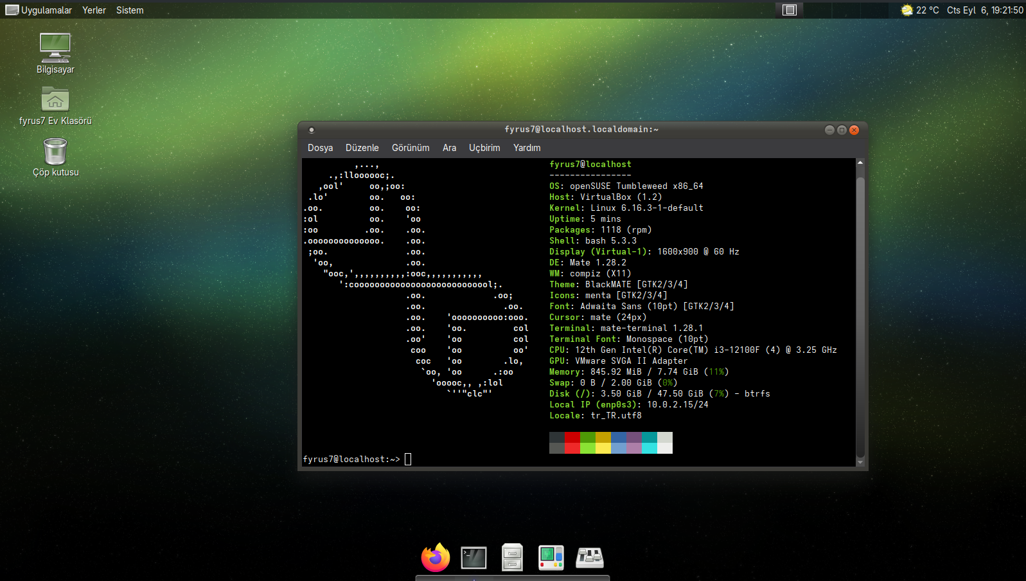The height and width of the screenshot is (581, 1026).
Task: Maximize the terminal window
Action: tap(842, 130)
